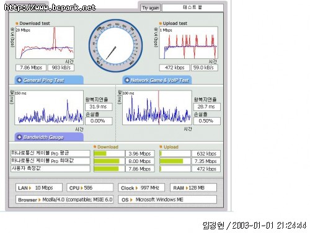310x233 pixels.
Task: Click the CPU 586 info box
Action: tap(90, 188)
